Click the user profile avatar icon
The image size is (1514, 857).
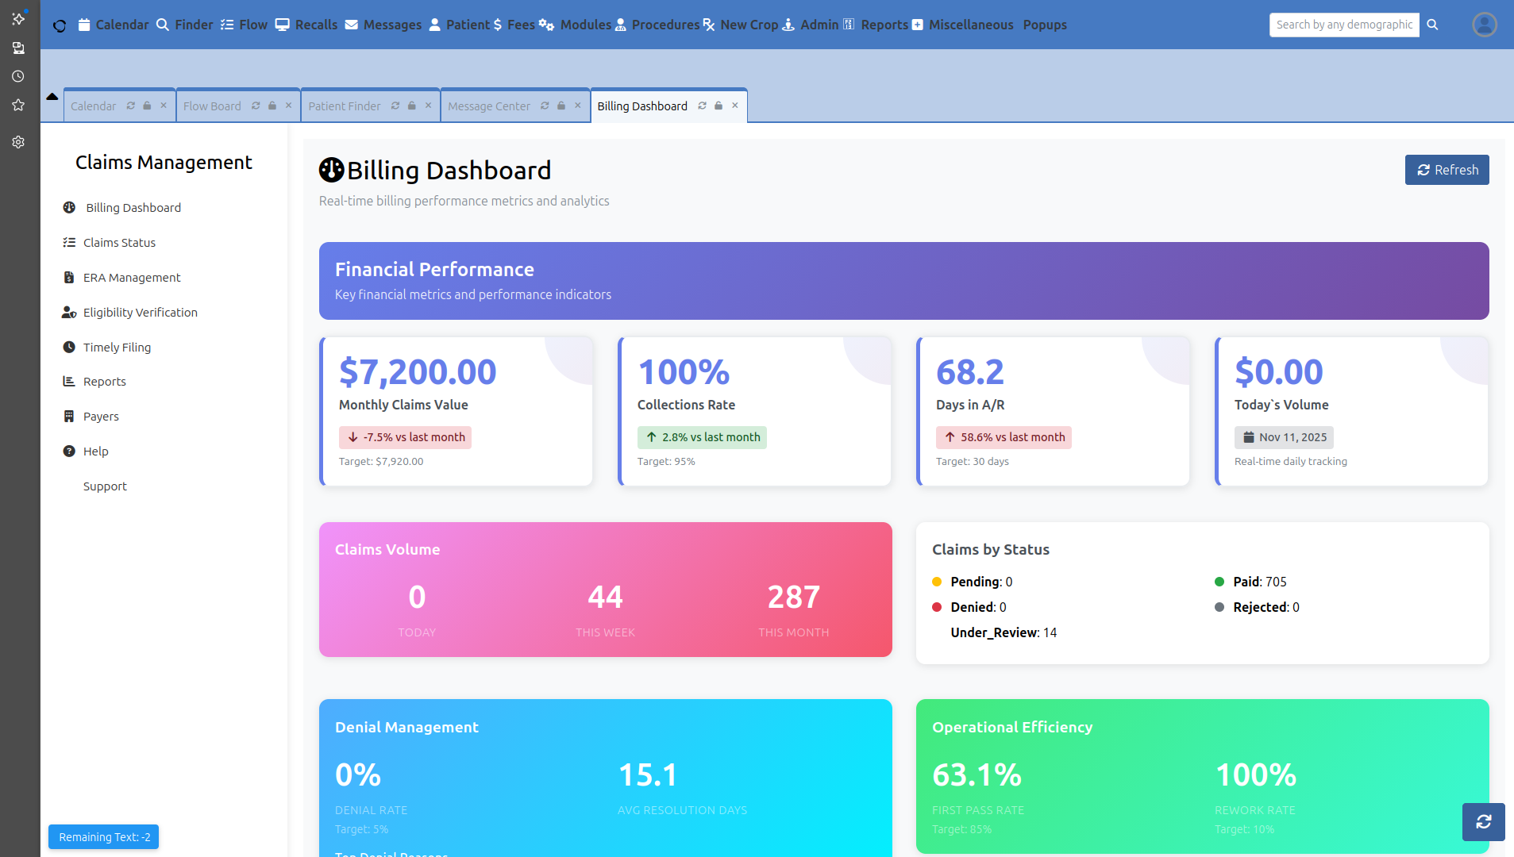(1484, 25)
